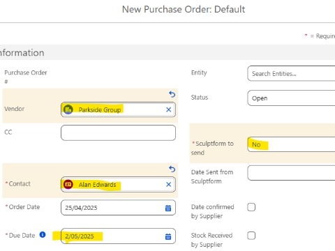Click into the CC input field
Viewport: 335px width, 251px height.
tap(118, 132)
